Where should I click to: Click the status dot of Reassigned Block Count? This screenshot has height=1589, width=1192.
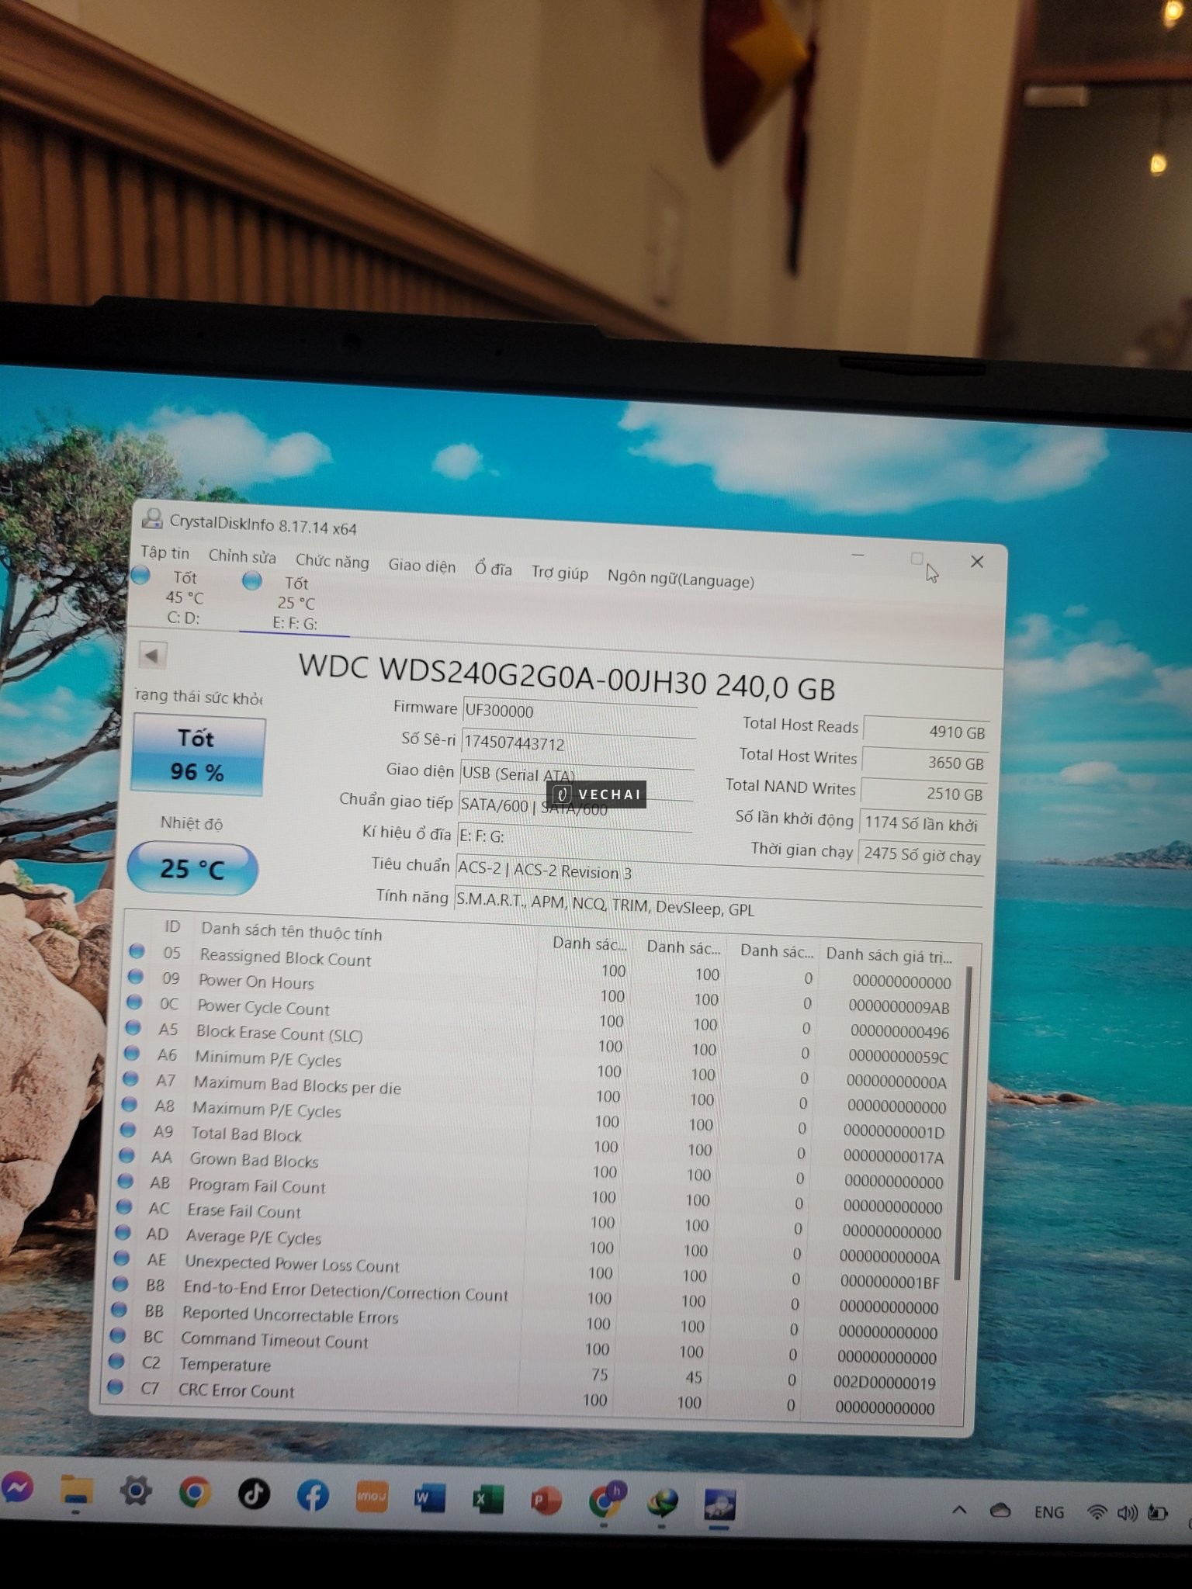point(137,950)
